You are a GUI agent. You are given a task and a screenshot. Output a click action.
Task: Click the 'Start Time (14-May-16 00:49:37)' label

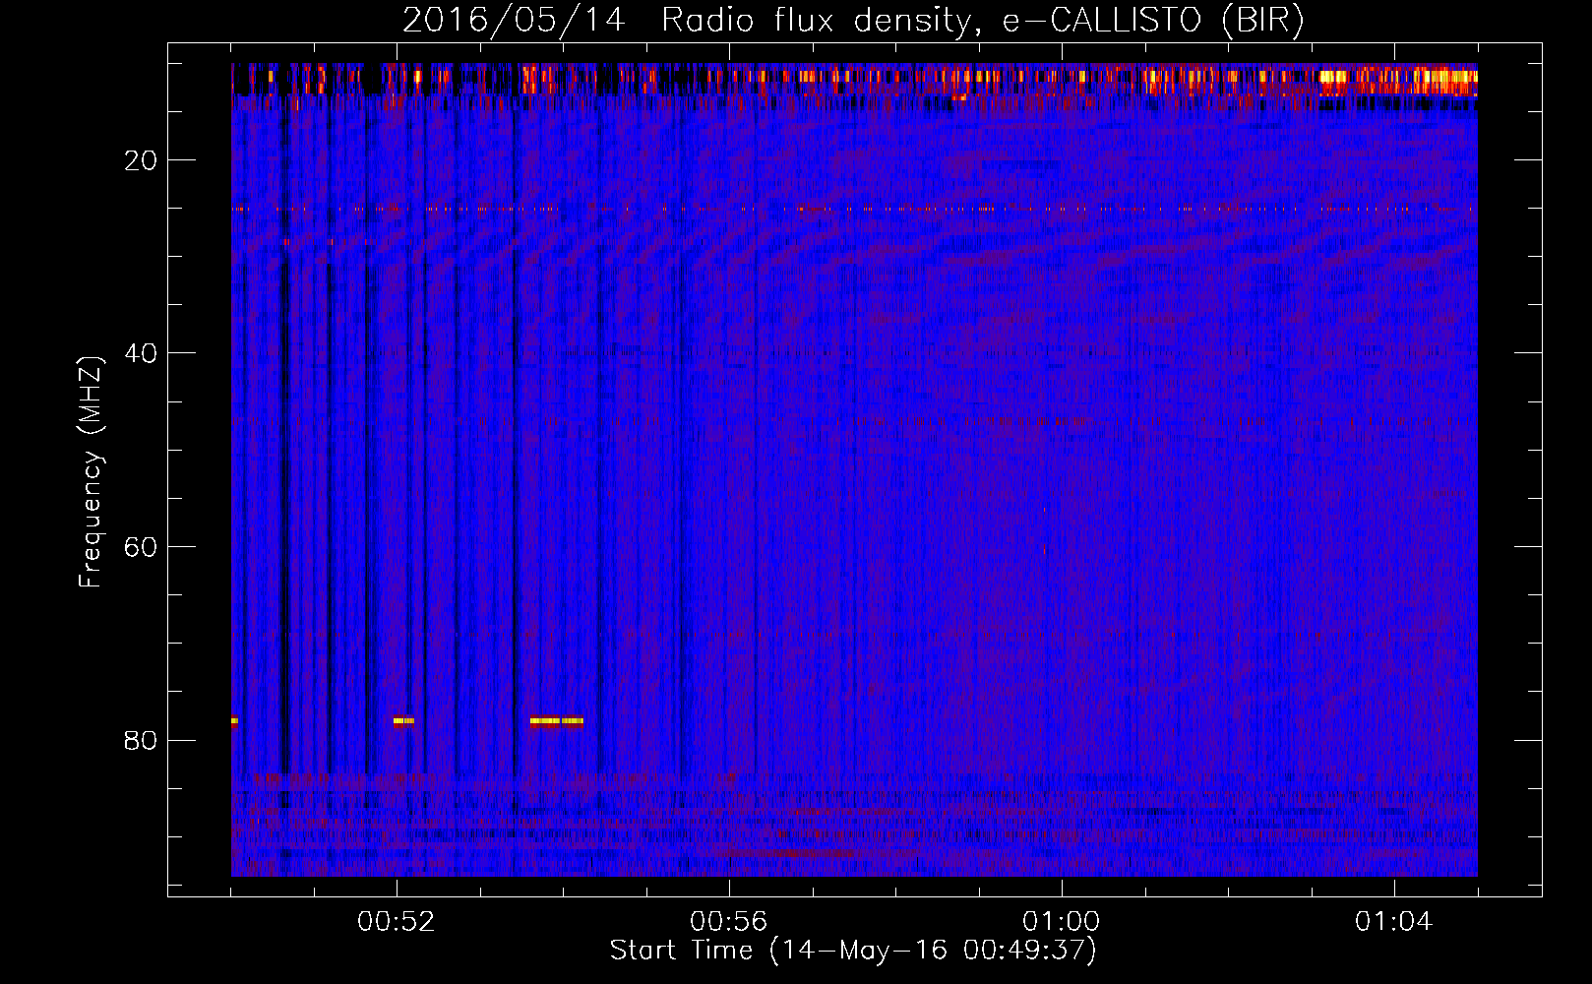(x=853, y=951)
